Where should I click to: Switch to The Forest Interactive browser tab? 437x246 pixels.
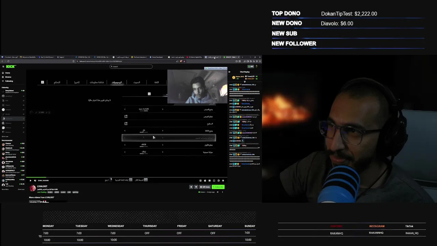[139, 57]
